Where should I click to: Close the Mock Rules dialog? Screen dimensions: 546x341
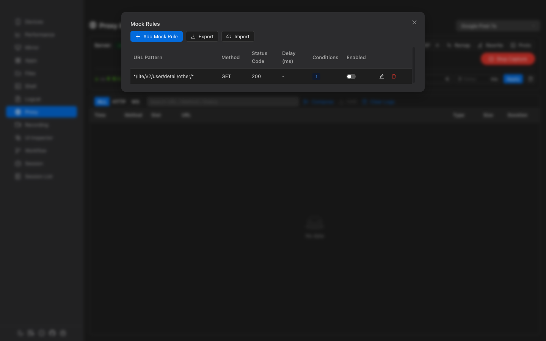coord(414,22)
